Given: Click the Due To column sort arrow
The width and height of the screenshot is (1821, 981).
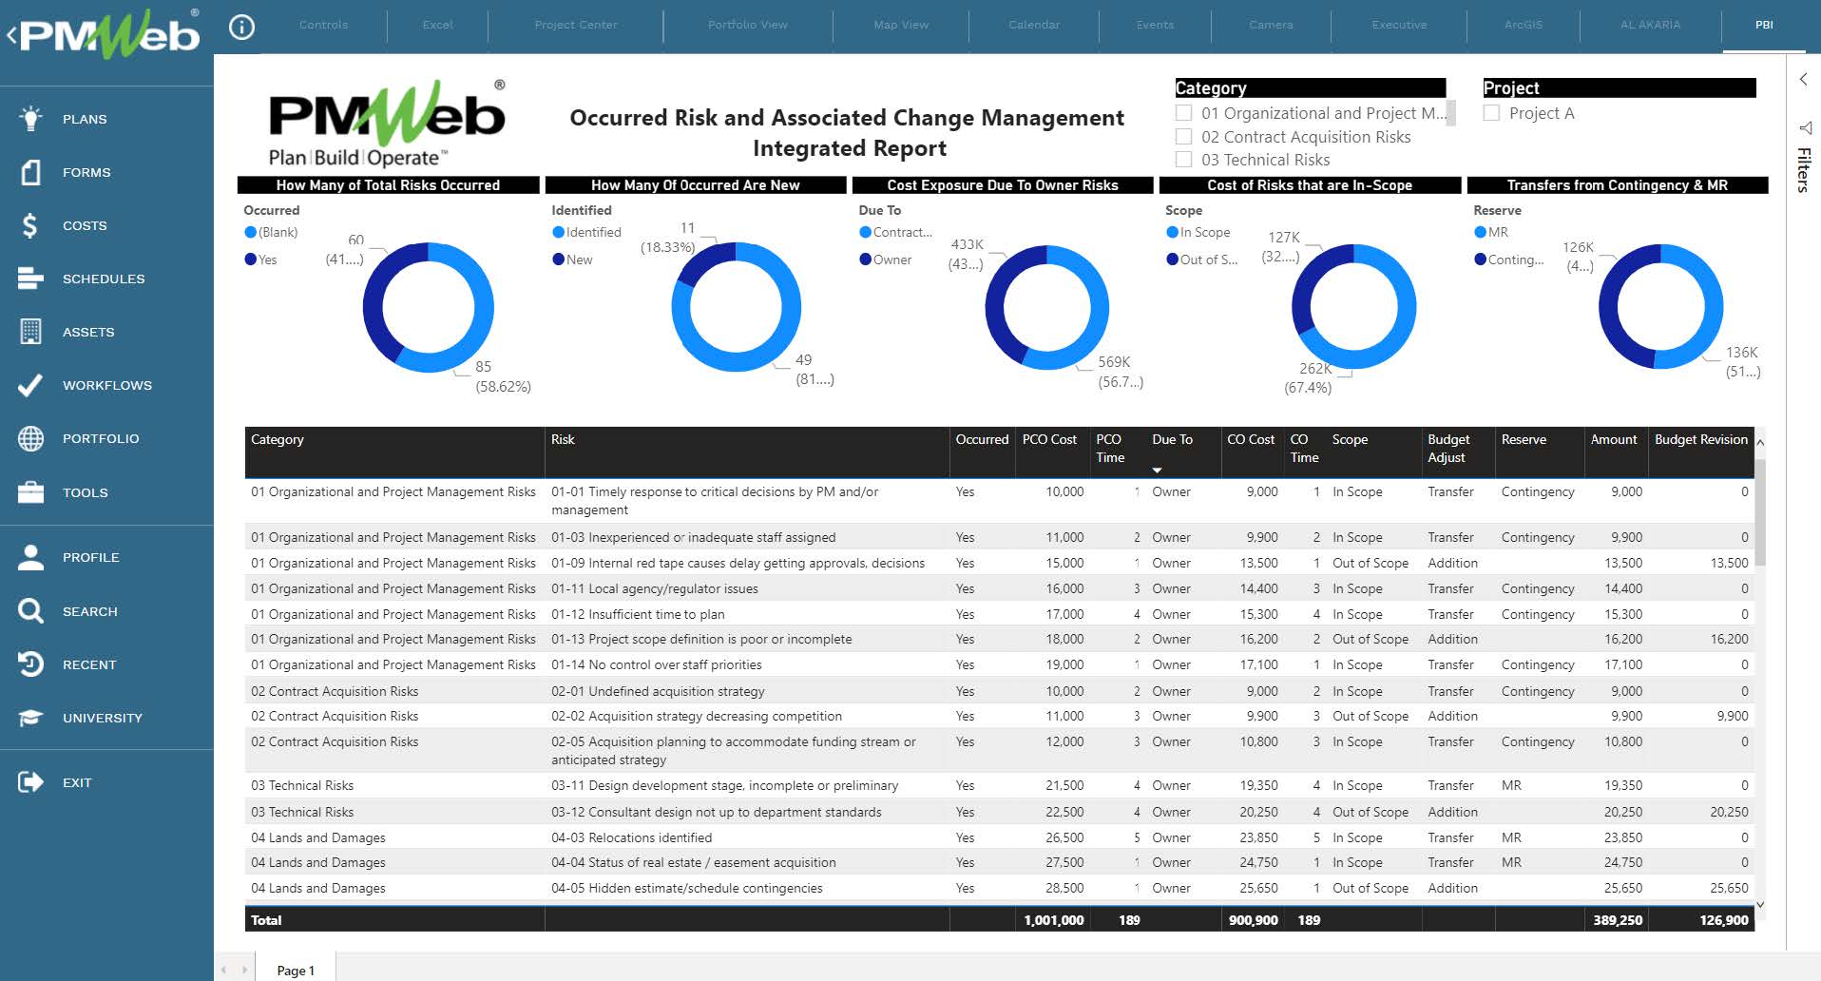Looking at the screenshot, I should point(1157,471).
